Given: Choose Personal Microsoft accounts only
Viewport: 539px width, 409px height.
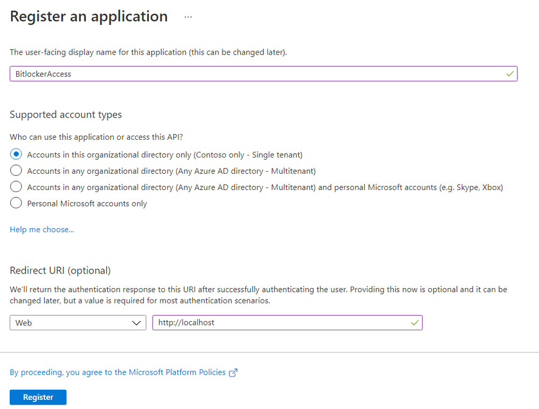Looking at the screenshot, I should pyautogui.click(x=16, y=203).
